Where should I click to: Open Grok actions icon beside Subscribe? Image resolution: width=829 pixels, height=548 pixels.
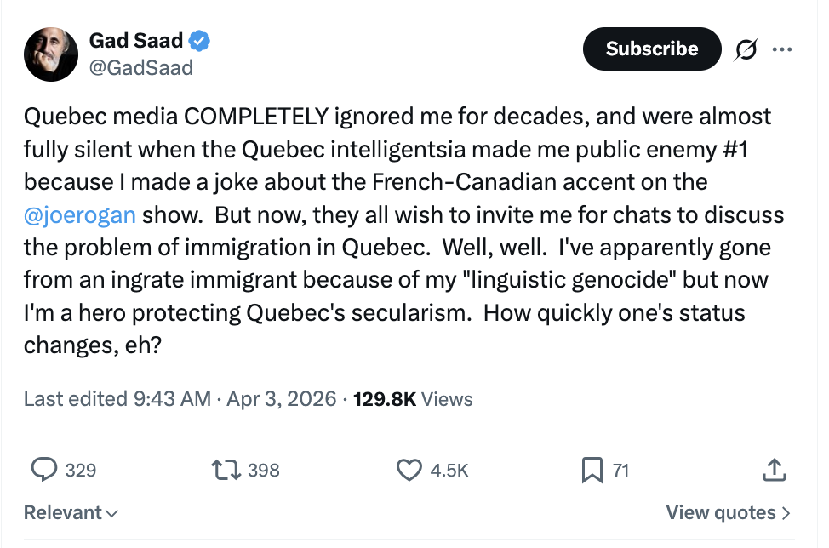pos(746,49)
